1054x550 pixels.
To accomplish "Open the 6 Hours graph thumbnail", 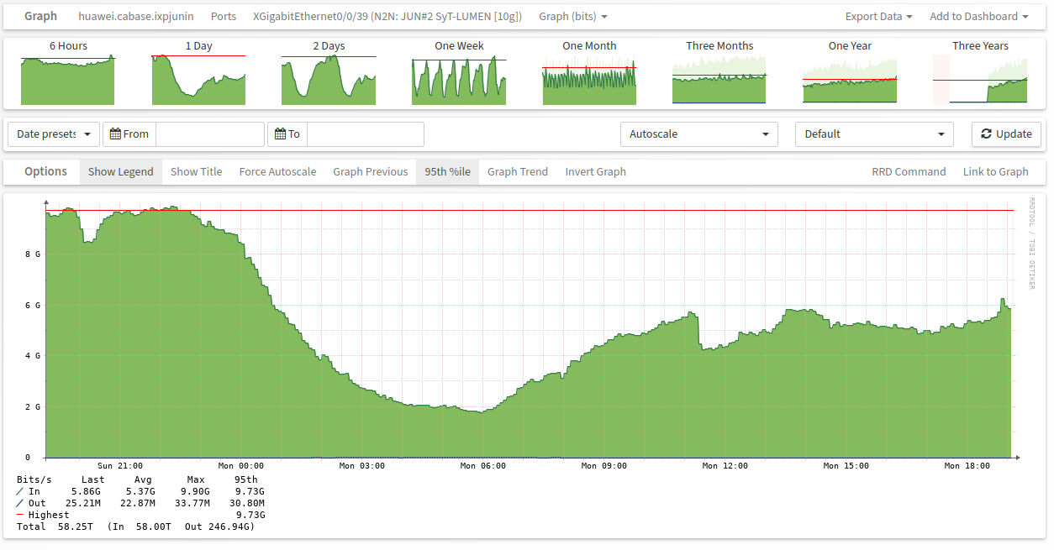I will pyautogui.click(x=67, y=79).
